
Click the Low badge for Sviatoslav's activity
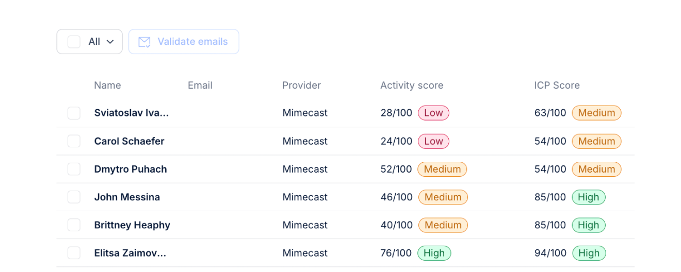[433, 113]
